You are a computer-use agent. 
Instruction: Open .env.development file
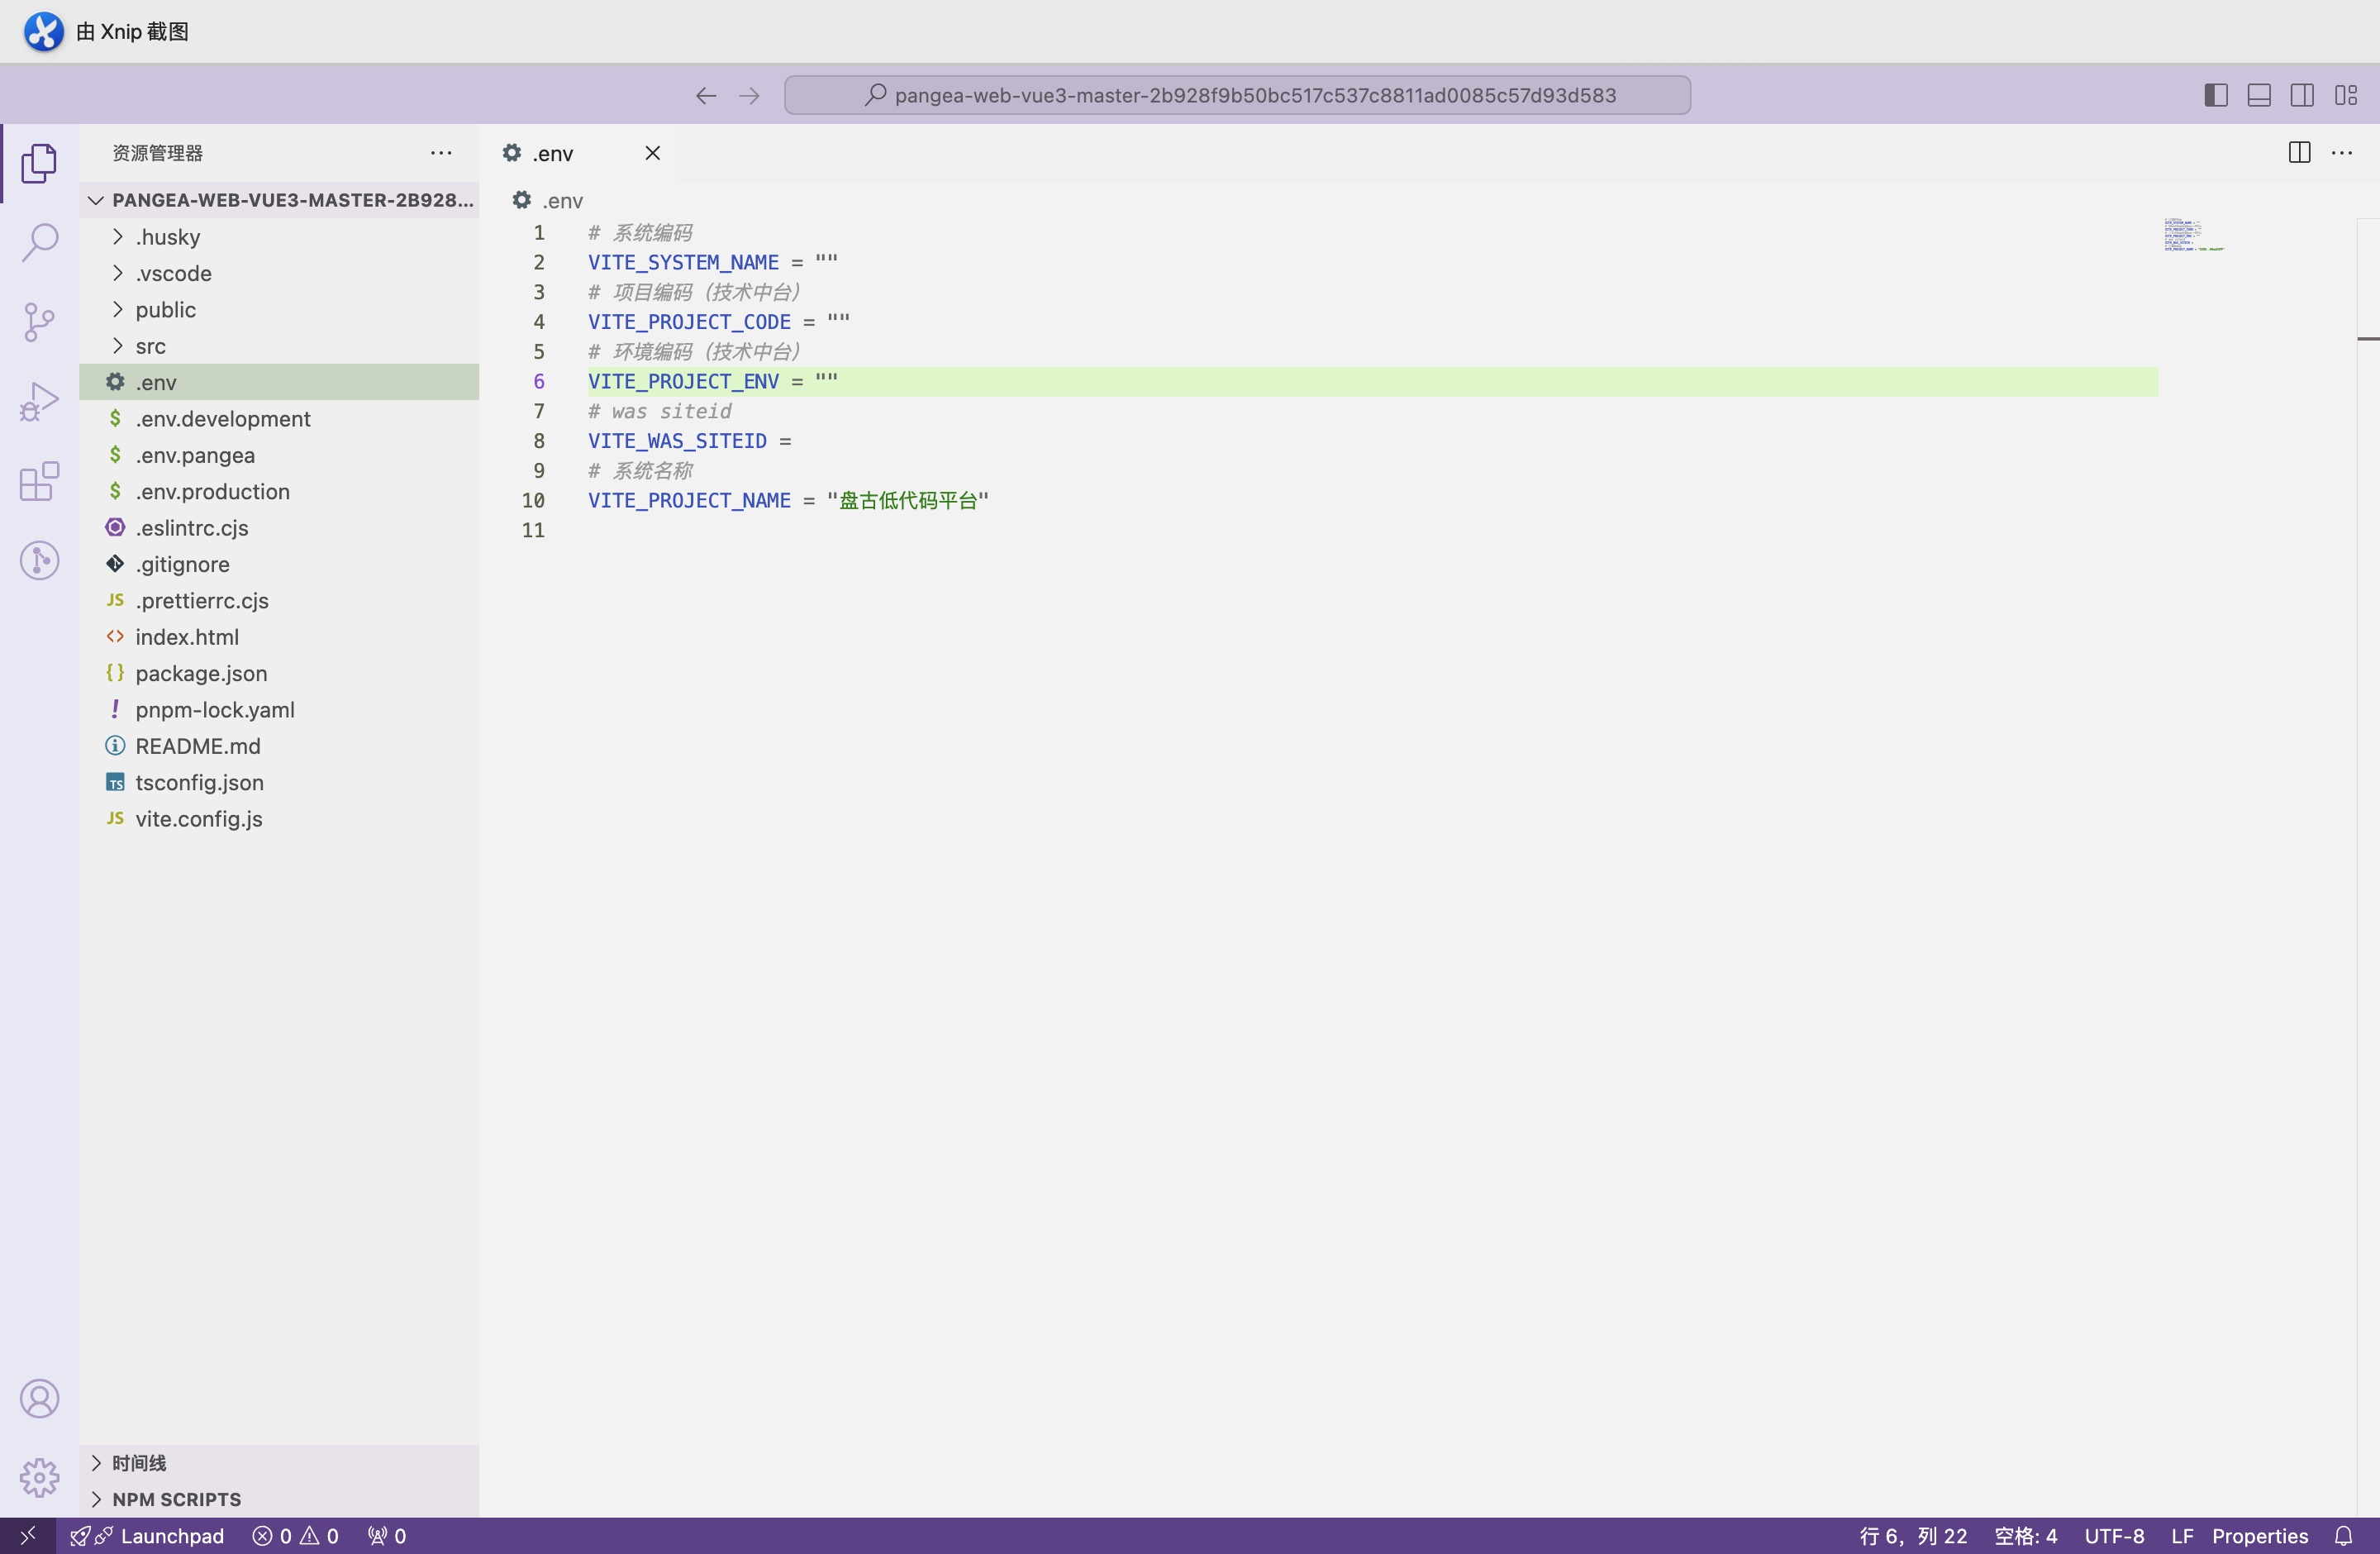pos(279,419)
